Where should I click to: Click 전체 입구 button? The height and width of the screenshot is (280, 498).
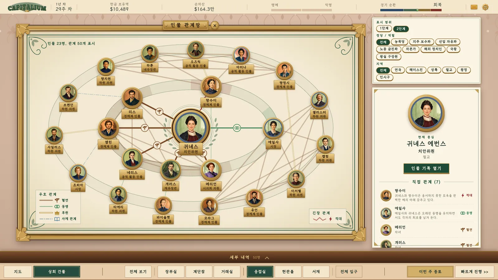[349, 272]
